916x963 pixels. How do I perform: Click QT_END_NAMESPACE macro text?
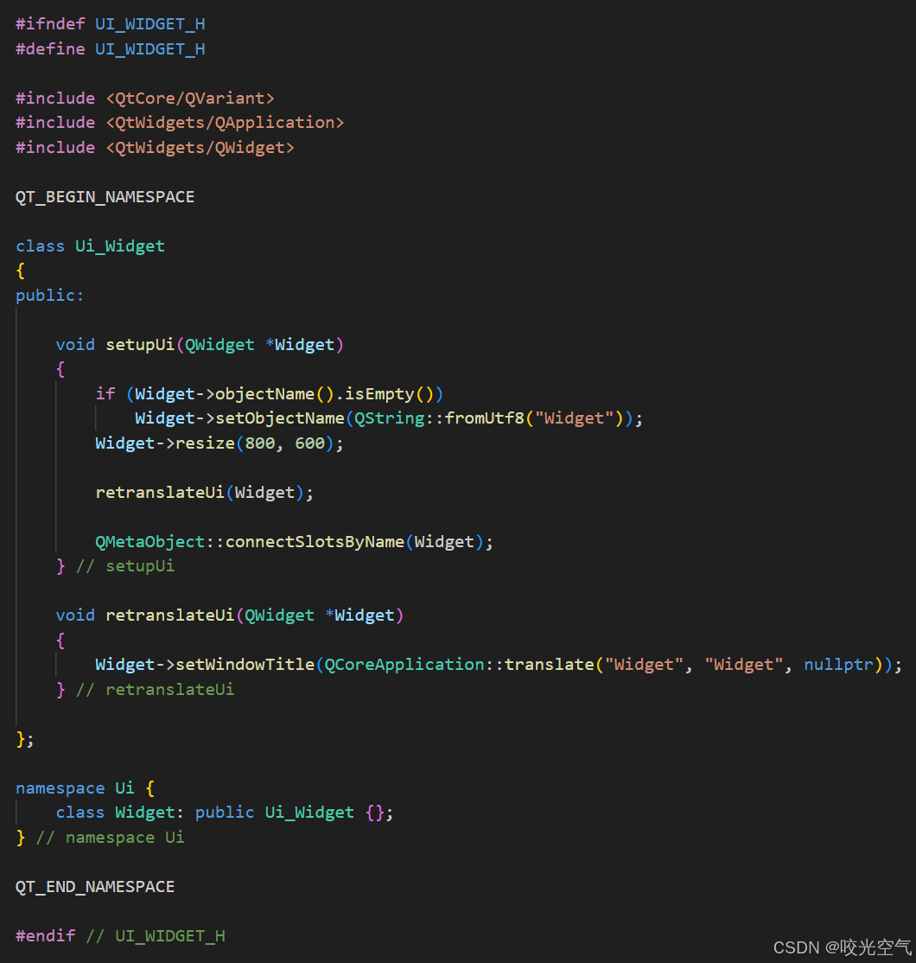(x=95, y=887)
